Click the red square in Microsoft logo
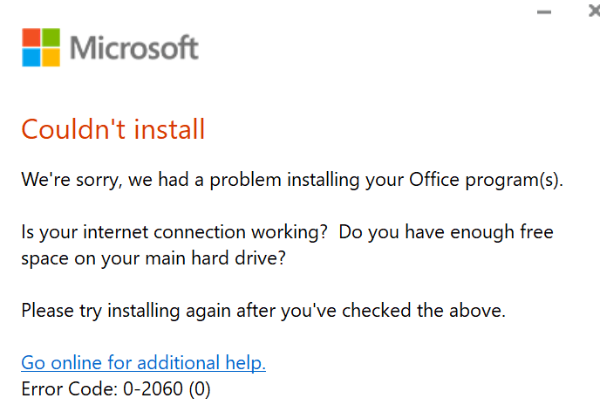 tap(31, 37)
